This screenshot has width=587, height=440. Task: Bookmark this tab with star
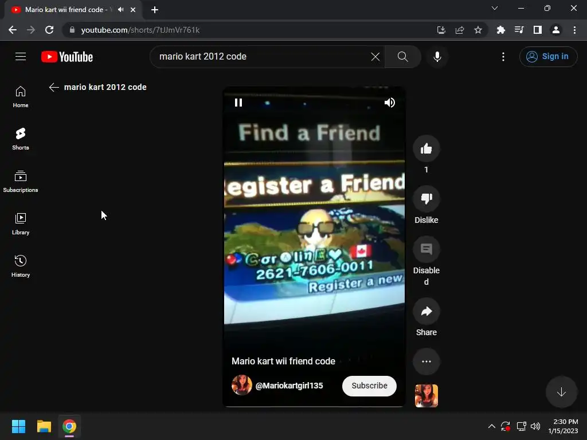coord(478,30)
